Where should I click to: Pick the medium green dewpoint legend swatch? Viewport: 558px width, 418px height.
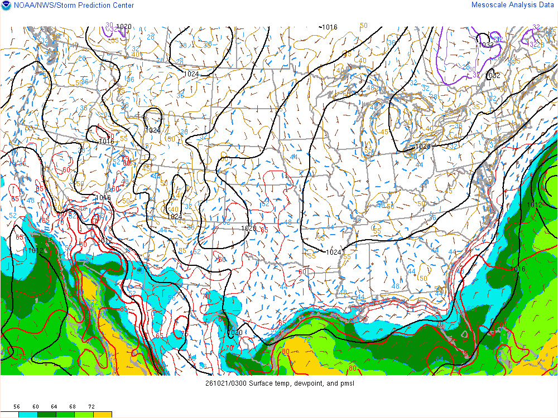(65, 415)
